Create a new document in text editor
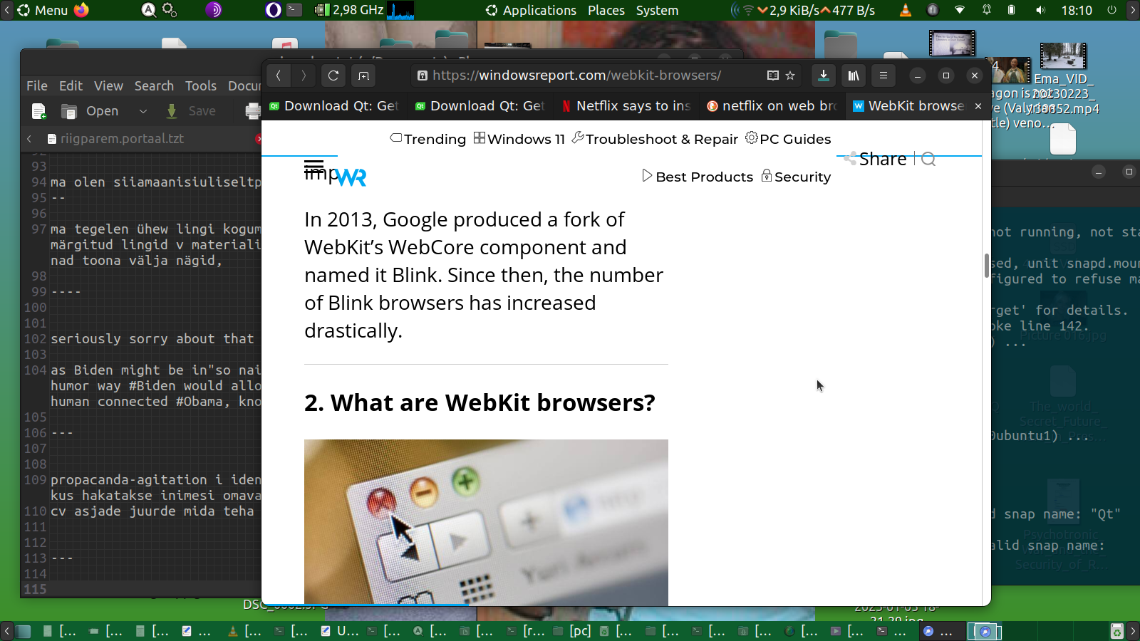The height and width of the screenshot is (641, 1140). pyautogui.click(x=39, y=111)
